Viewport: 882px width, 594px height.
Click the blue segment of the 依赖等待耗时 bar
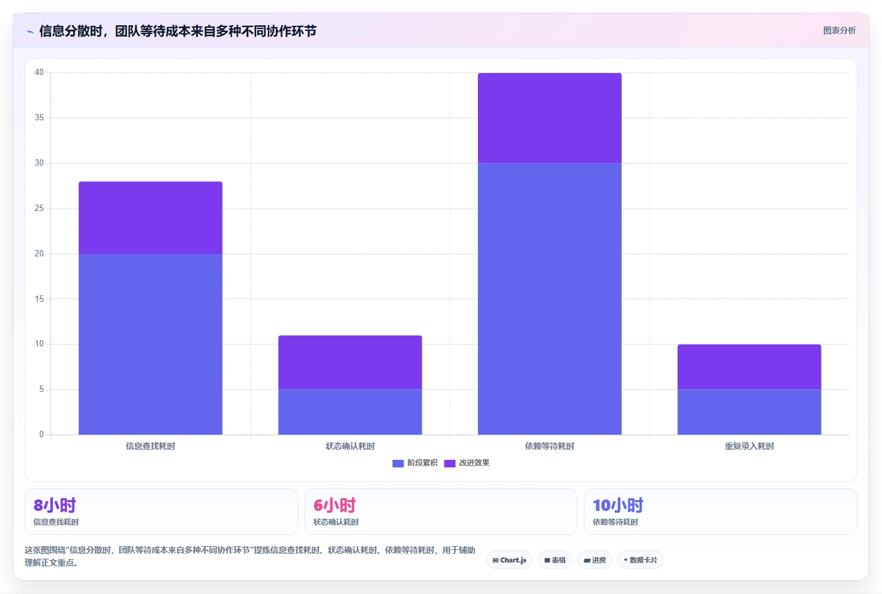click(550, 299)
